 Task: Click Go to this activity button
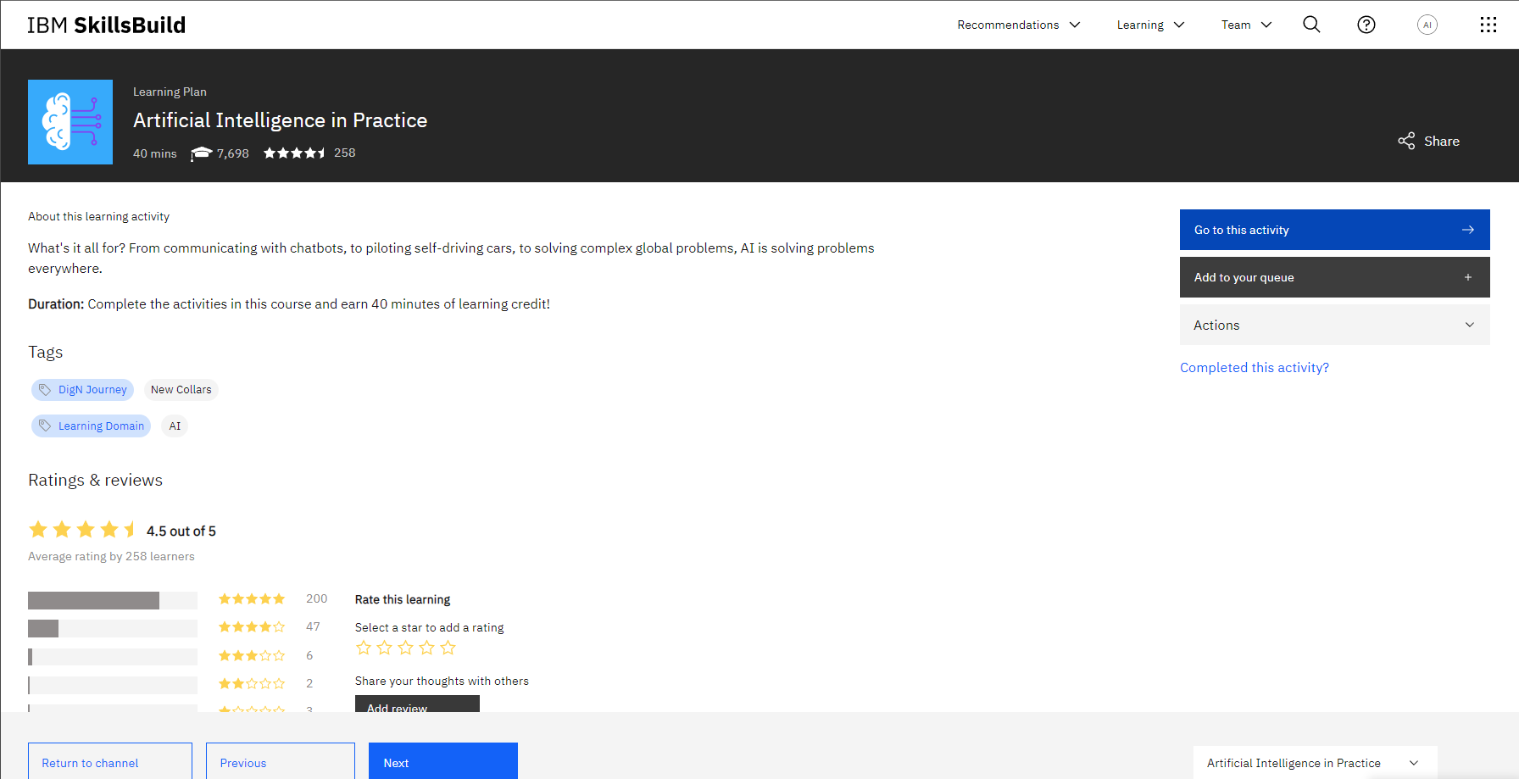[1335, 230]
